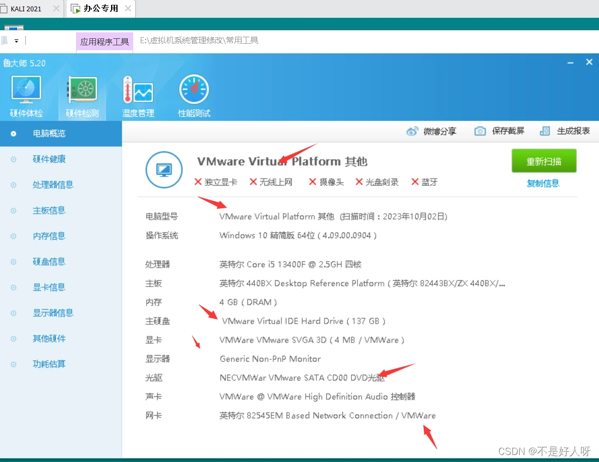The width and height of the screenshot is (599, 462).
Task: Click the VMware SATA CD00 DVD光驱 value
Action: point(302,378)
